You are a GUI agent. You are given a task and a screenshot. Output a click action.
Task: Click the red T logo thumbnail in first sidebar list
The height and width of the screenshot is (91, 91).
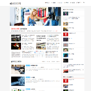66,34
